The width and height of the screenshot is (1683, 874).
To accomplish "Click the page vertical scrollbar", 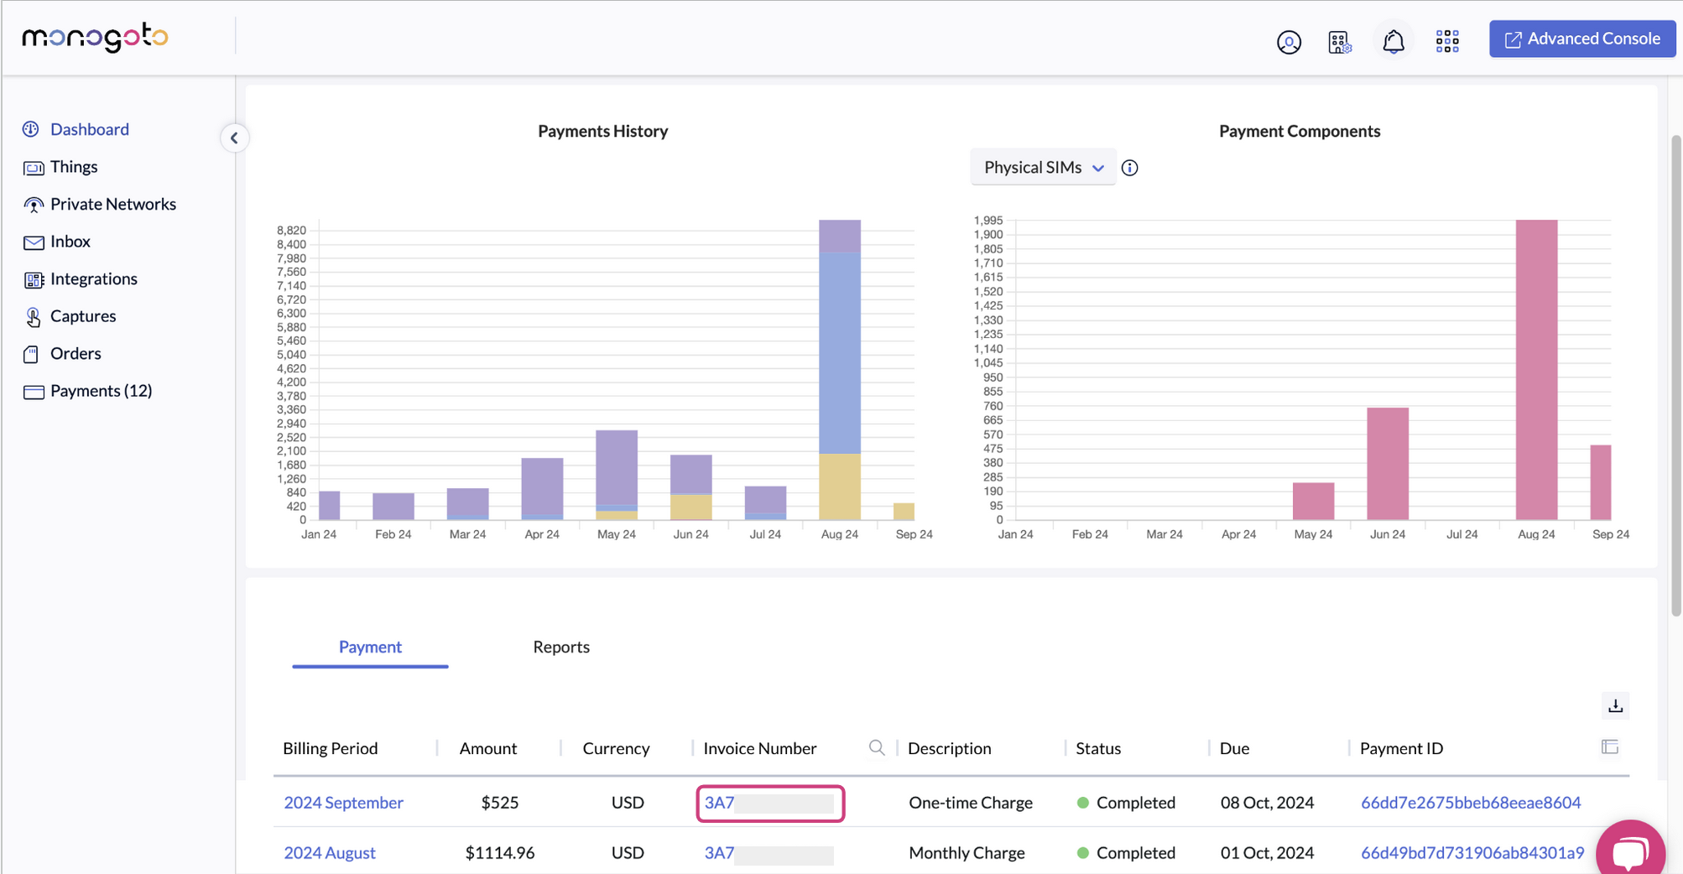I will (x=1675, y=377).
